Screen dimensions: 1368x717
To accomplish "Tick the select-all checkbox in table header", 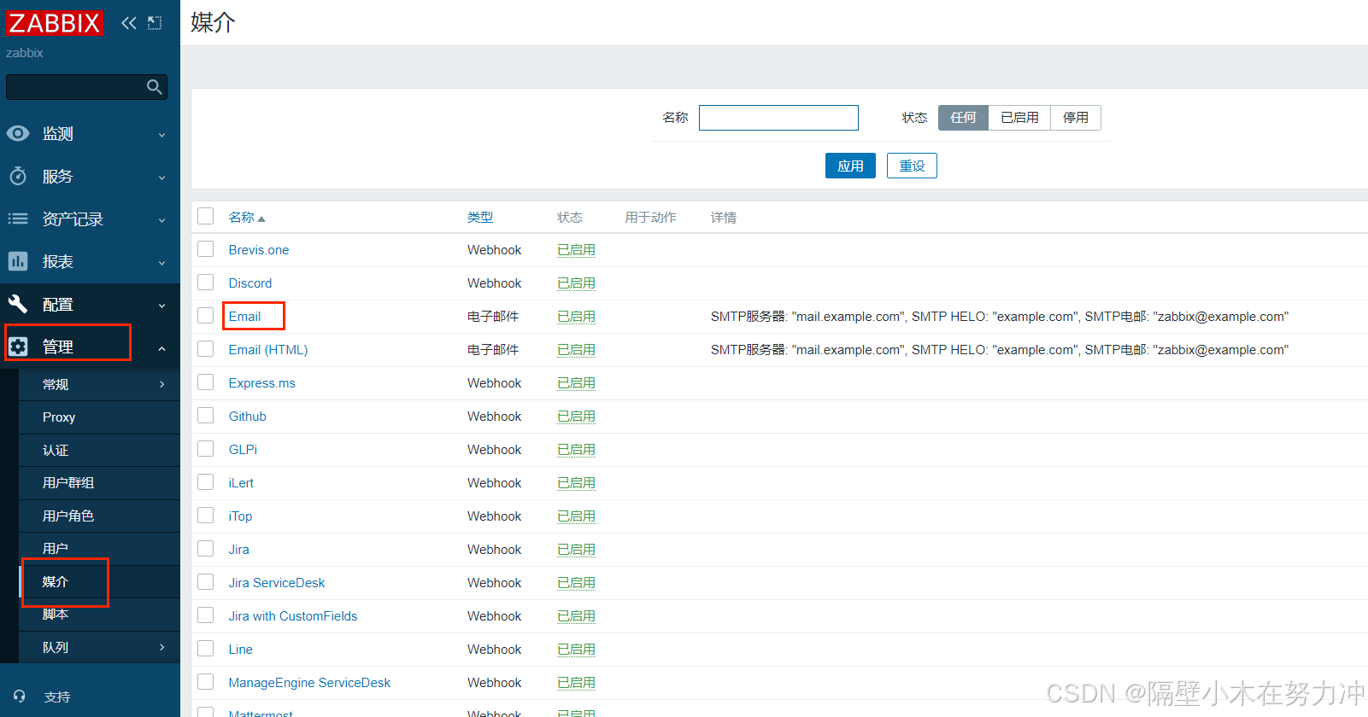I will point(206,216).
